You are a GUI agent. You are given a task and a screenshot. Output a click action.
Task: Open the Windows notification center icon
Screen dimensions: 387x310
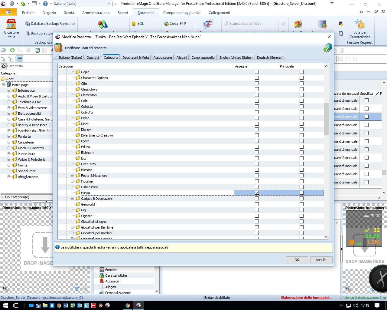[x=377, y=305]
